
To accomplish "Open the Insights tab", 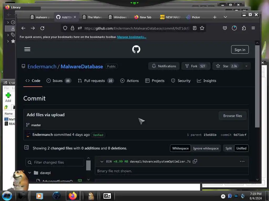I will point(206,81).
